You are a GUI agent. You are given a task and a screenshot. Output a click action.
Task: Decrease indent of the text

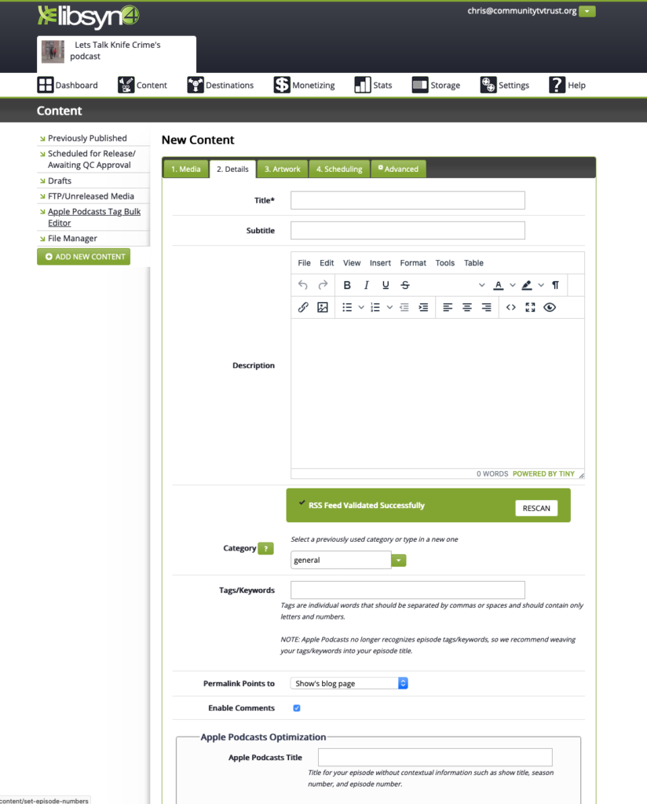click(x=404, y=307)
